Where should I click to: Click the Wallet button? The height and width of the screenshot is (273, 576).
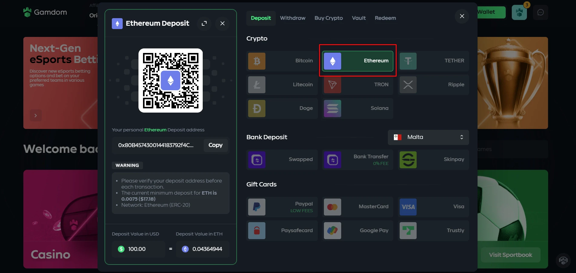(x=491, y=12)
